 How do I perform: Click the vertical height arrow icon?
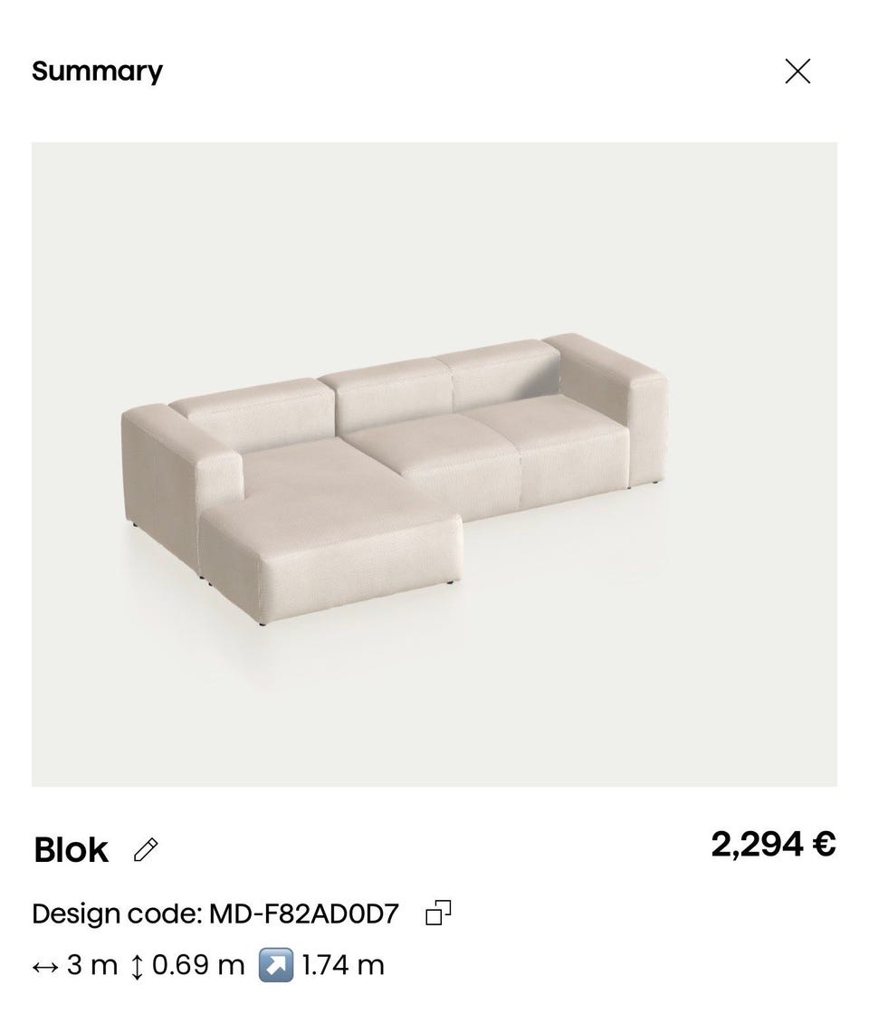pos(137,967)
